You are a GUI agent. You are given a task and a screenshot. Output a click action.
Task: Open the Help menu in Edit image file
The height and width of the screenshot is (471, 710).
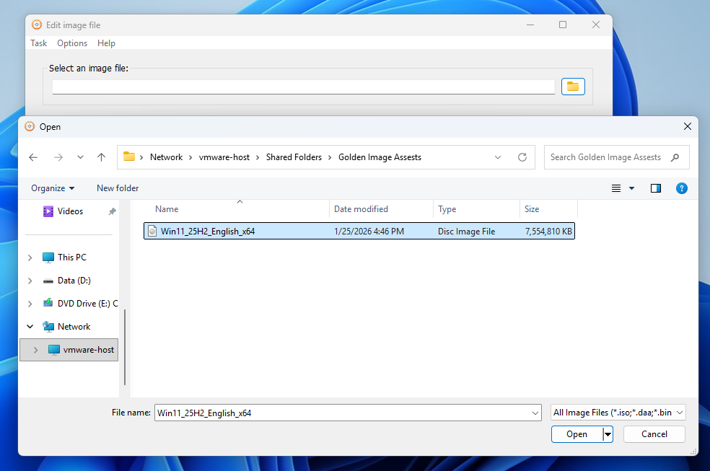point(106,43)
